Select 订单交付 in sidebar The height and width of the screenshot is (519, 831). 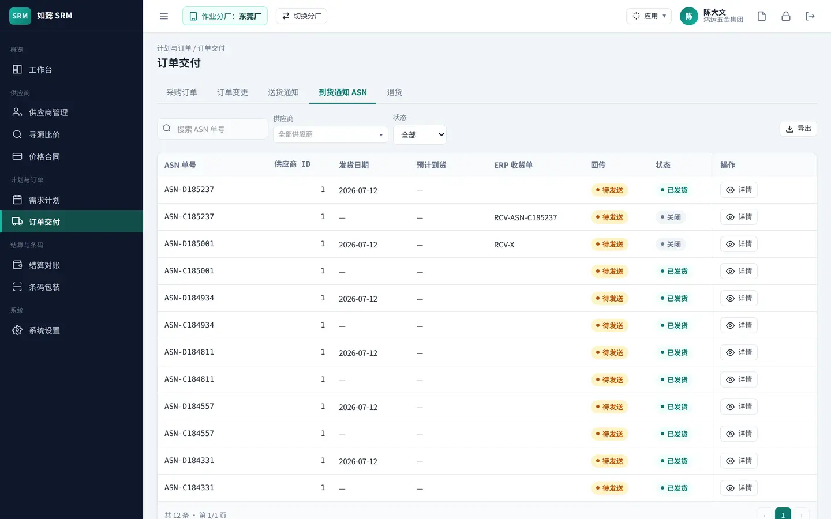coord(72,222)
